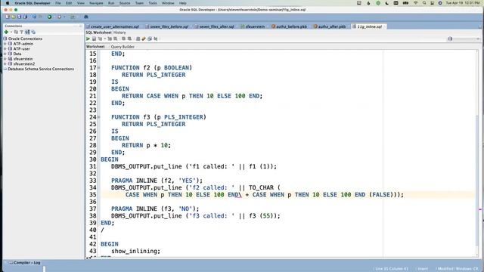Screen dimensions: 484x272
Task: Click the Commit icon in worksheet toolbar
Action: tap(123, 39)
